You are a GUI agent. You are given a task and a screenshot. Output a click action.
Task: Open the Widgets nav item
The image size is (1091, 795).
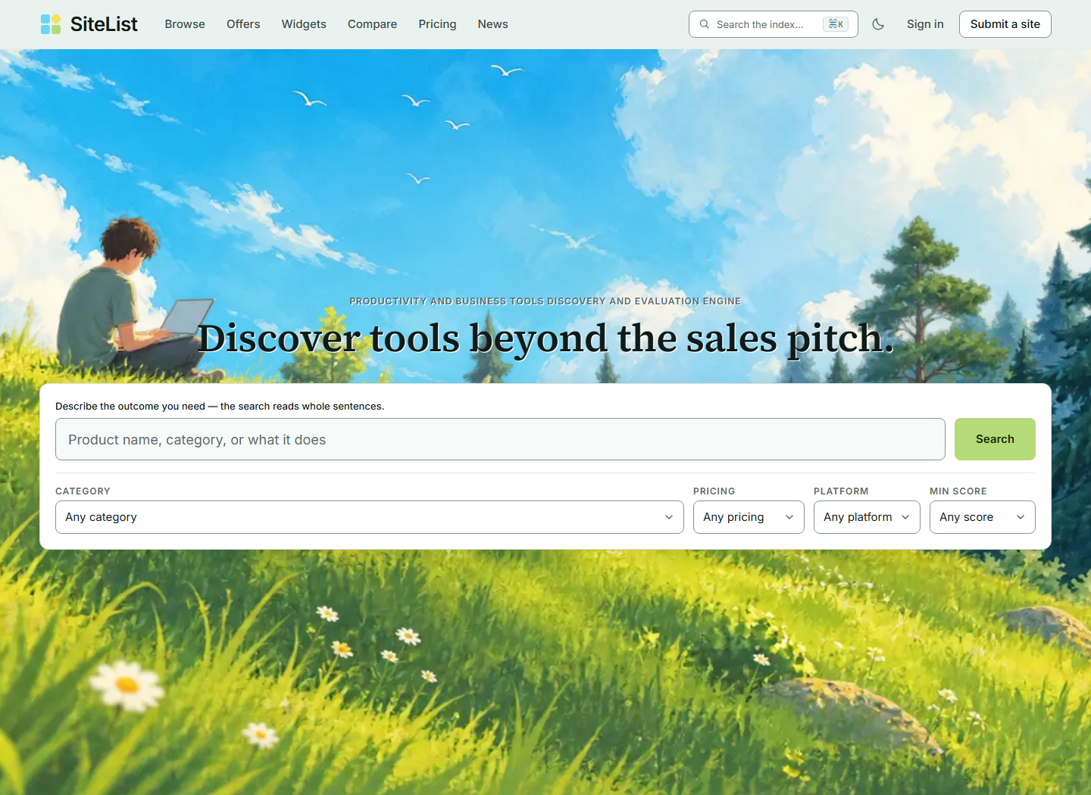[304, 24]
